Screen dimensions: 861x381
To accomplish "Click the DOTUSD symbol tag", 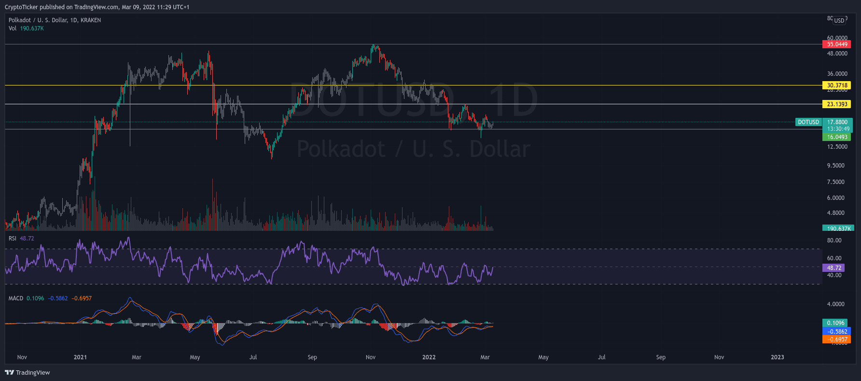I will [x=808, y=122].
